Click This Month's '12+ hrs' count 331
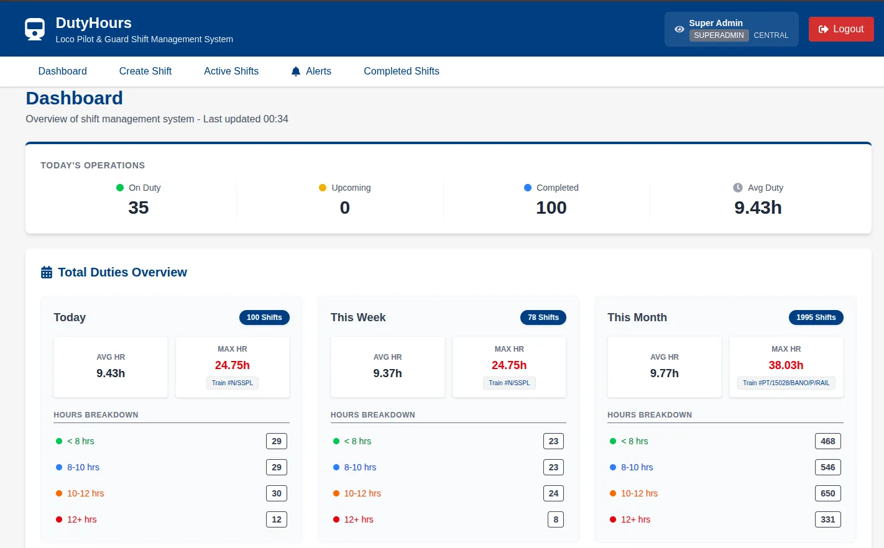 click(827, 519)
